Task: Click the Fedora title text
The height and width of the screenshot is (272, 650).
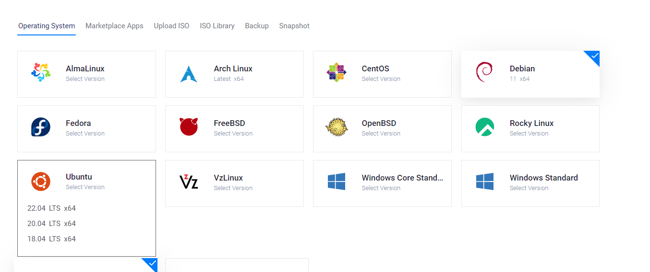Action: point(78,123)
